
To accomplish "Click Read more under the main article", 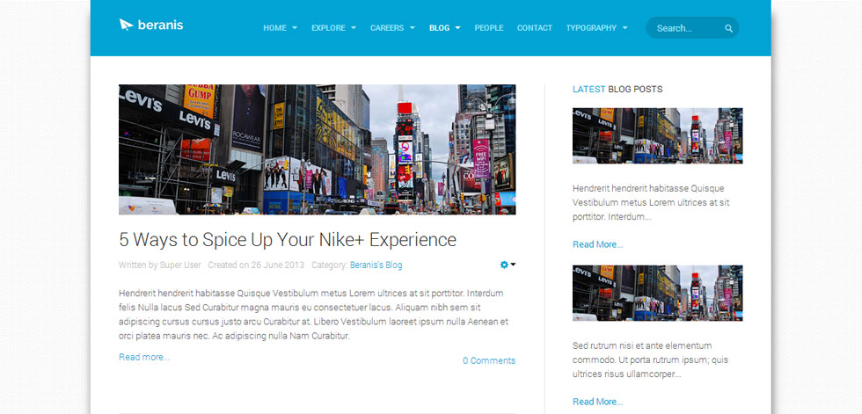I will tap(144, 357).
